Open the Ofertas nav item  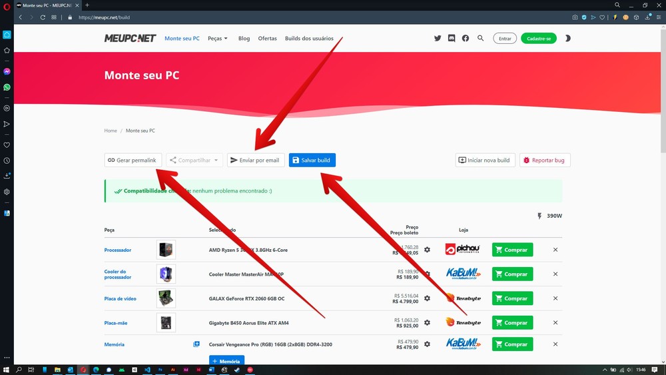coord(267,38)
